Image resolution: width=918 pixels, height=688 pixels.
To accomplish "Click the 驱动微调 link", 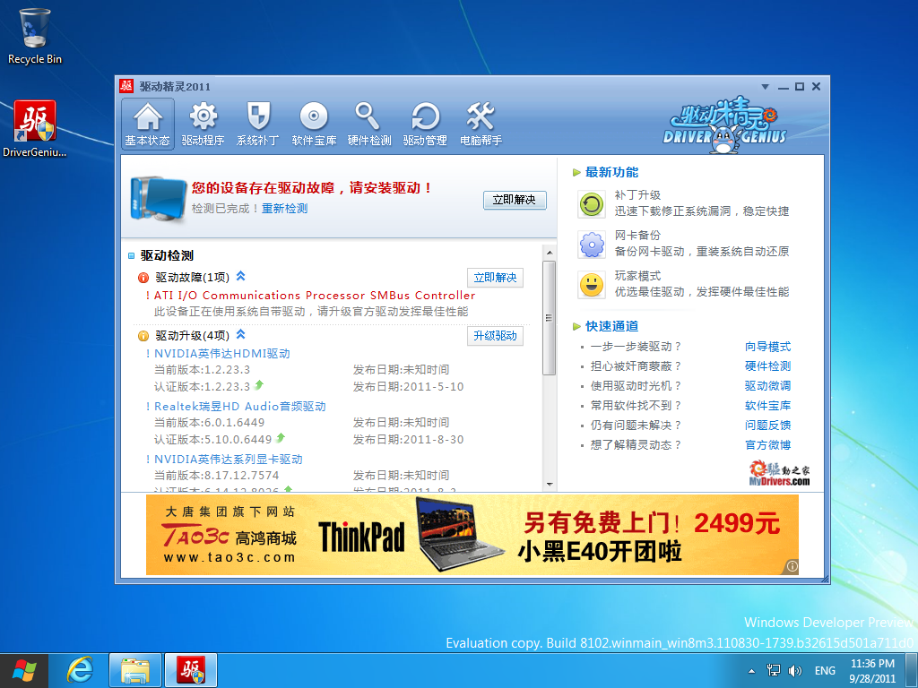I will 767,385.
